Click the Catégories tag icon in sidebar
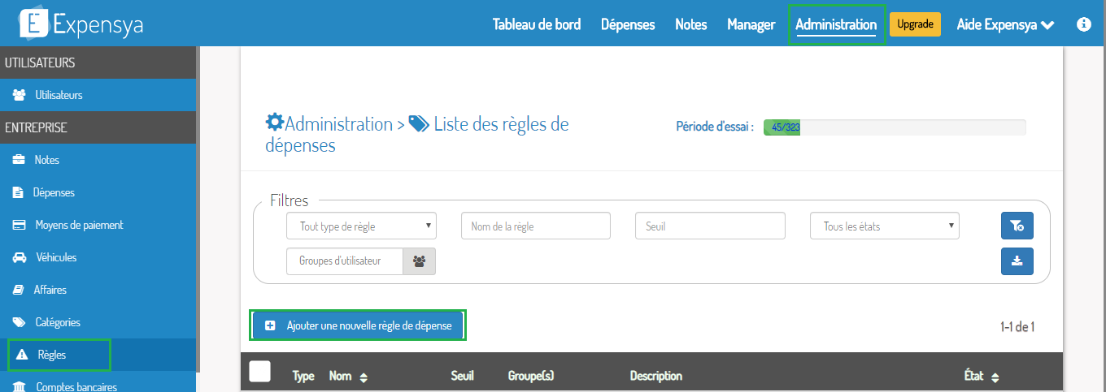The width and height of the screenshot is (1106, 392). pos(19,322)
